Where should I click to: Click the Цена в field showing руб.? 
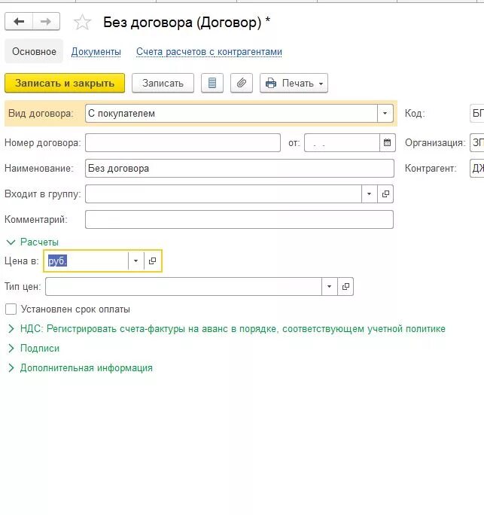[87, 261]
